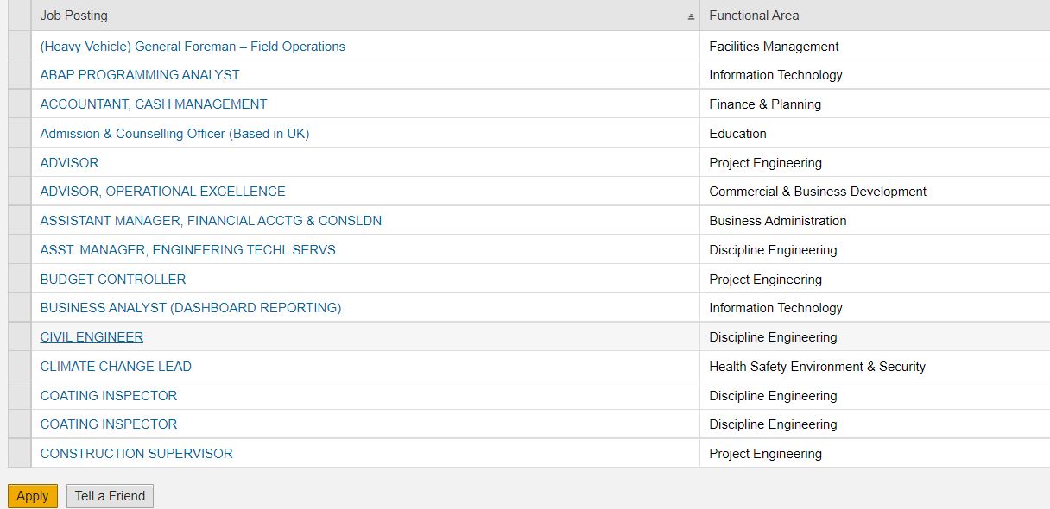Open BUSINESS ANALYST (DASHBOARD REPORTING) link

coord(191,308)
